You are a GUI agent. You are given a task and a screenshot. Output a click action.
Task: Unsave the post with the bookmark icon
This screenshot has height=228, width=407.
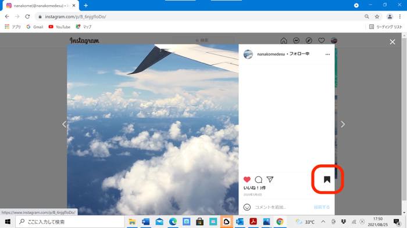pyautogui.click(x=327, y=179)
